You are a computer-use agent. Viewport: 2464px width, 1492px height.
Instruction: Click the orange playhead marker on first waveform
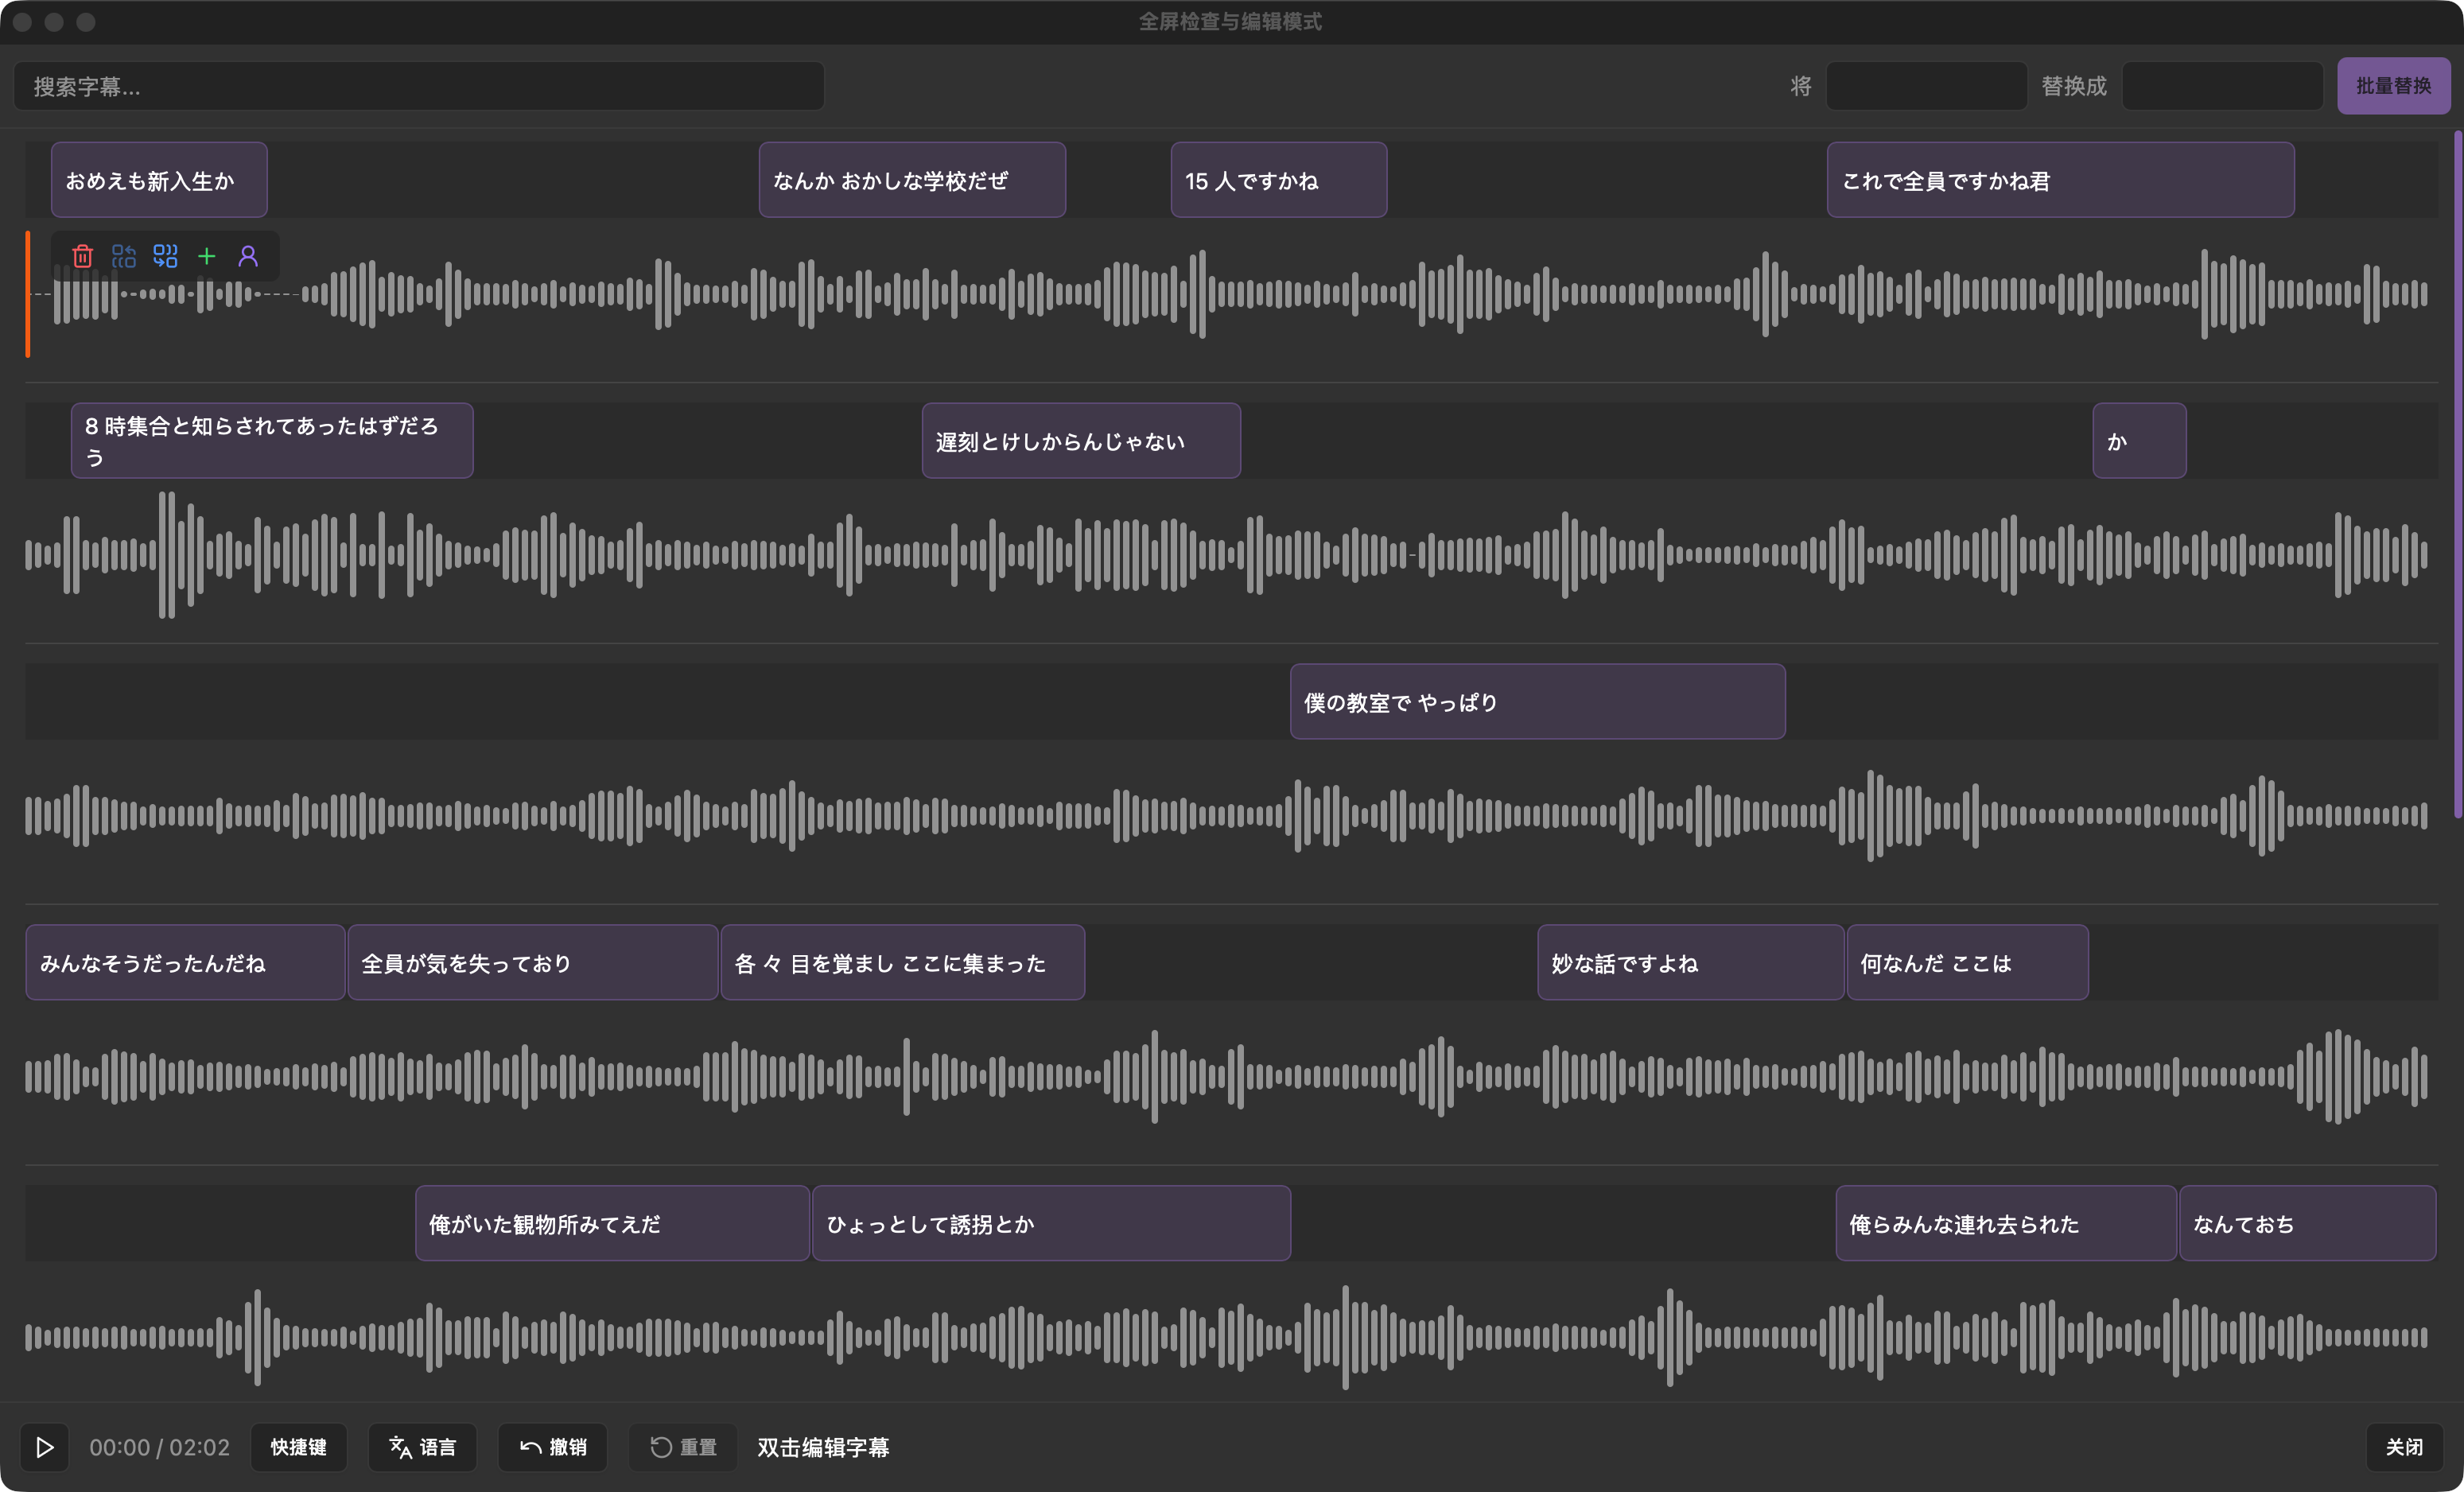coord(28,294)
